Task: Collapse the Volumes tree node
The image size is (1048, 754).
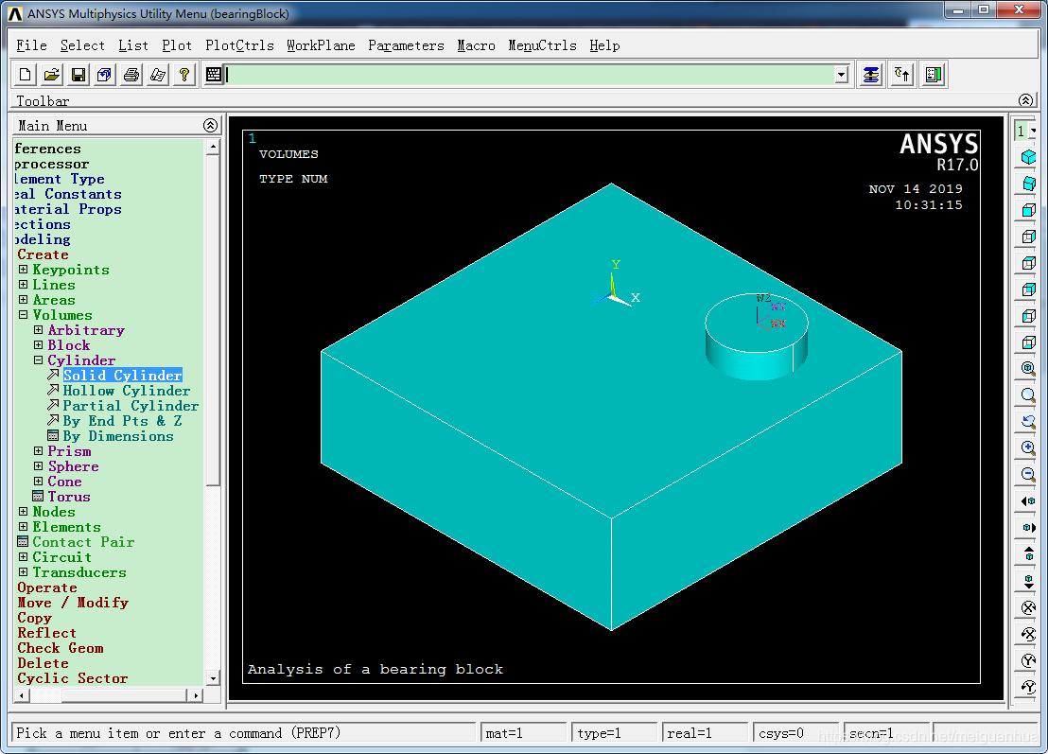Action: click(x=24, y=315)
